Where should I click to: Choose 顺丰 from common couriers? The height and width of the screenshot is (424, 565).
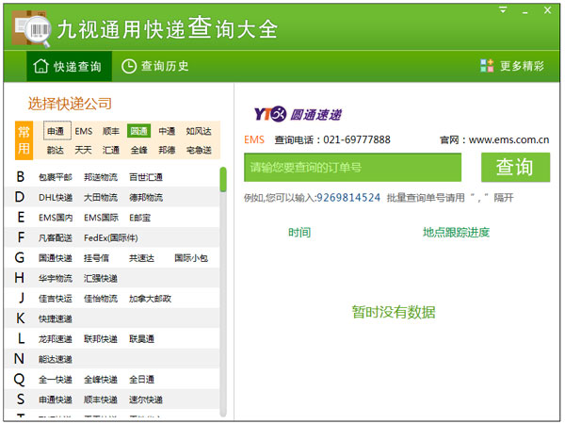[111, 131]
